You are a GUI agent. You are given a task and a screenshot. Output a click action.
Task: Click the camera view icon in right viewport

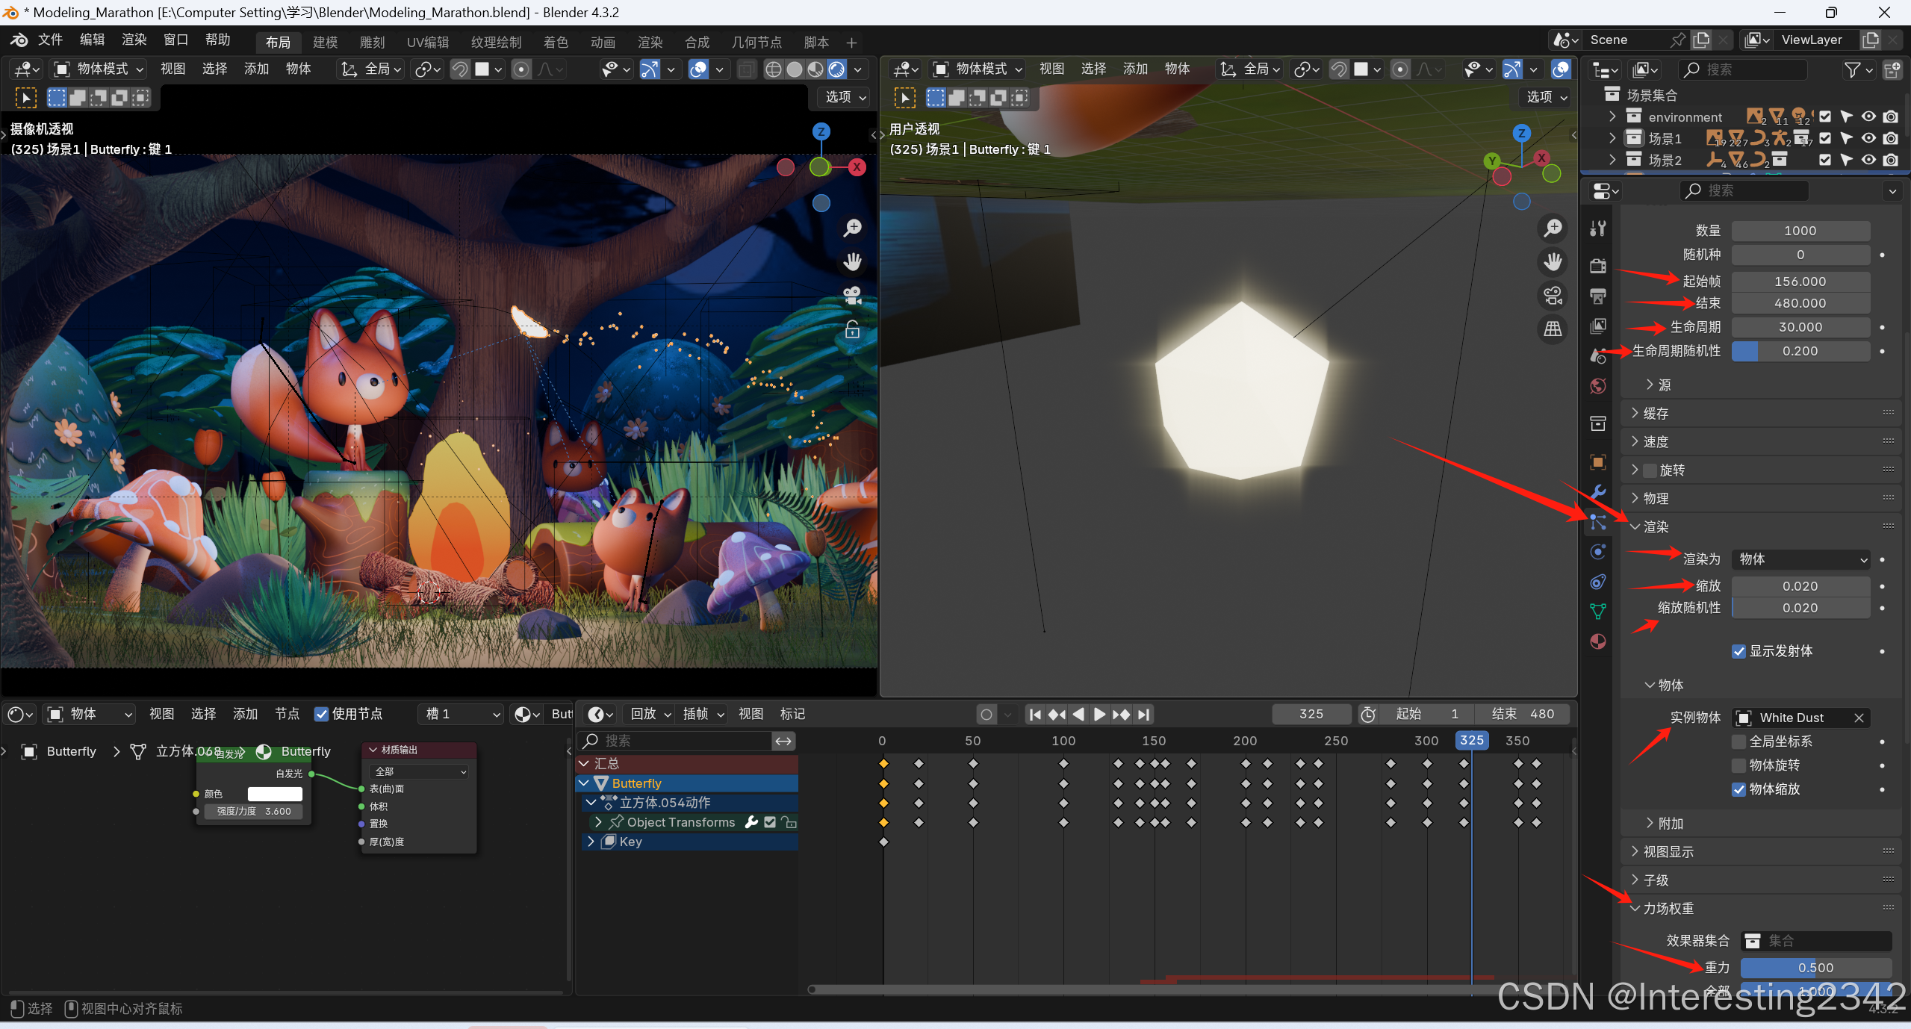click(1553, 296)
